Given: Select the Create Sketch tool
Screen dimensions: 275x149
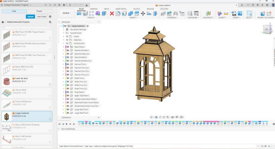Looking at the screenshot, I should (91, 13).
